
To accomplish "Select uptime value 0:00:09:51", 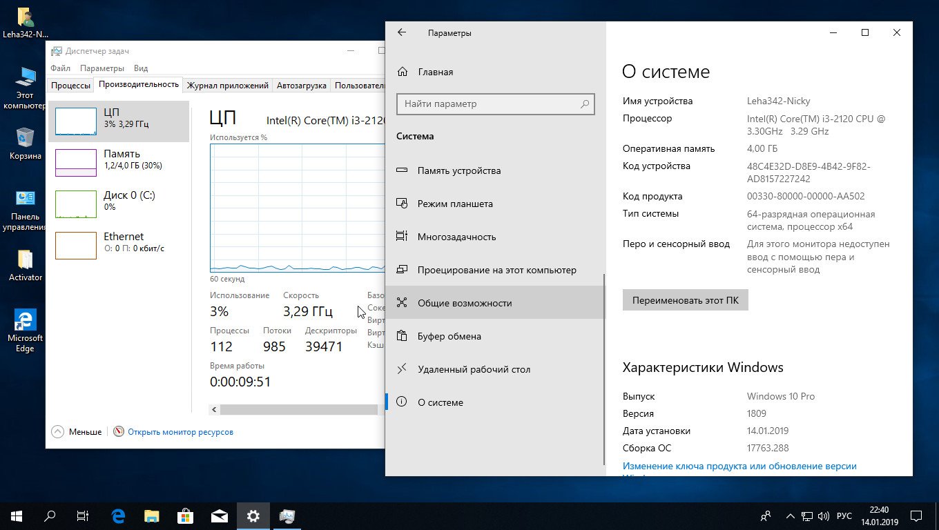I will pyautogui.click(x=240, y=382).
